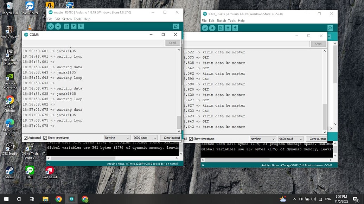Open the Sketch menu in slave_RS485
Screen dimensions: 364x204
tap(221, 20)
